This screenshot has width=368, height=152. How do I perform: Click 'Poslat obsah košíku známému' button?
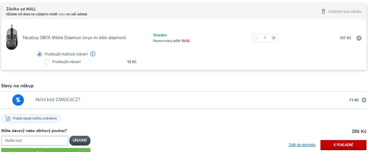31,118
